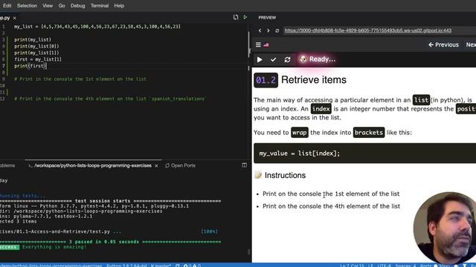Click the my_value = list[index]; code block

click(x=364, y=154)
